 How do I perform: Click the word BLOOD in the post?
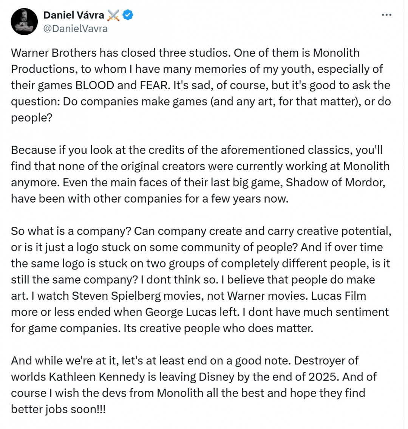pos(94,85)
